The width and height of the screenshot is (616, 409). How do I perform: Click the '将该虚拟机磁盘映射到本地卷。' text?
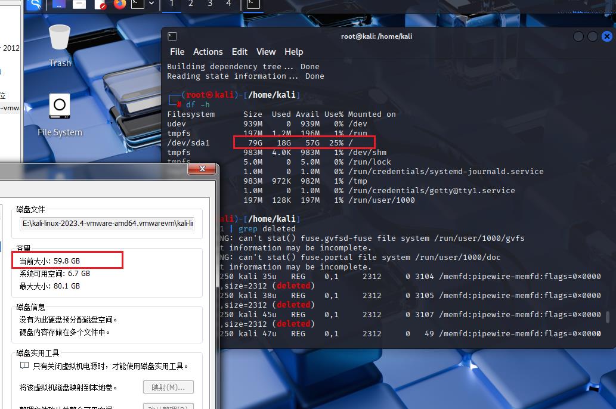pyautogui.click(x=69, y=388)
